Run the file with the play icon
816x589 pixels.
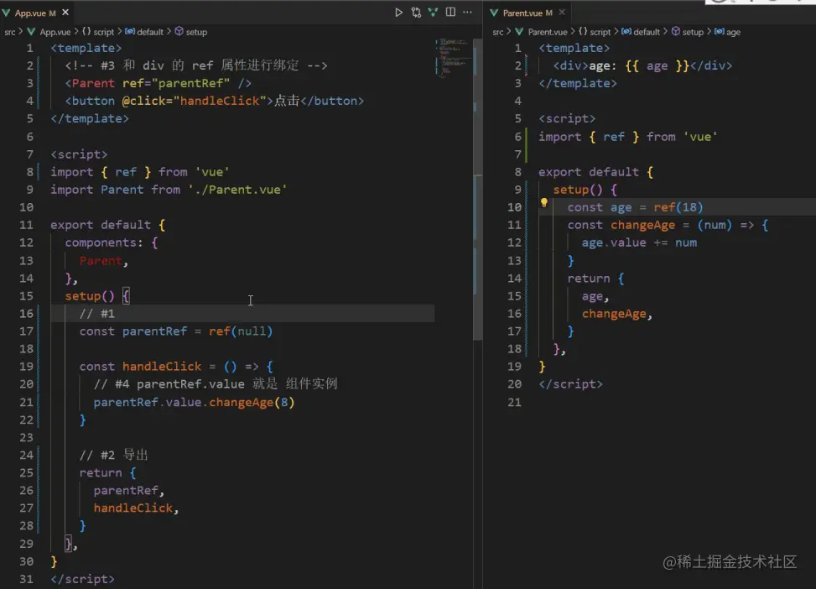tap(398, 12)
